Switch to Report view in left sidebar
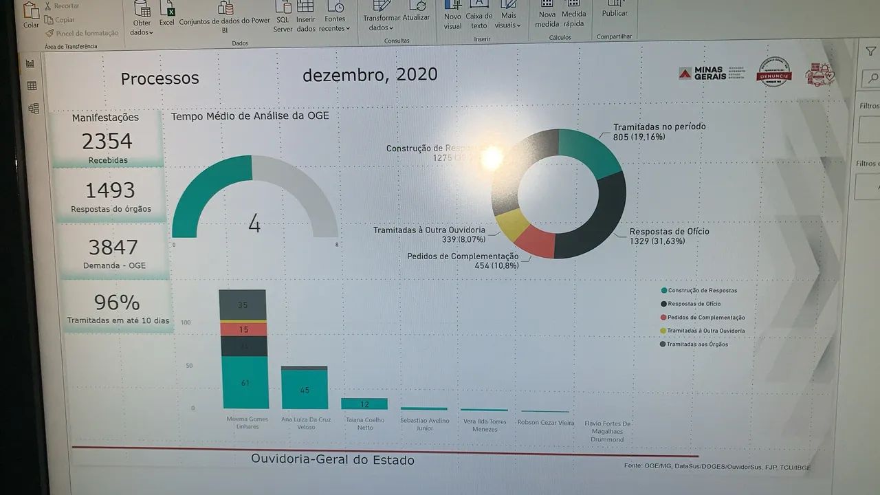This screenshot has width=880, height=495. point(30,63)
